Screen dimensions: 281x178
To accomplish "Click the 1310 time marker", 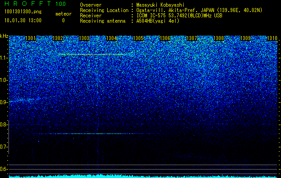I will (272, 38).
